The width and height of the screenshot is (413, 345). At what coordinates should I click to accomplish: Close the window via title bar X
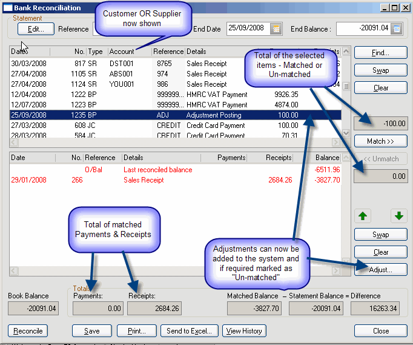(405, 8)
